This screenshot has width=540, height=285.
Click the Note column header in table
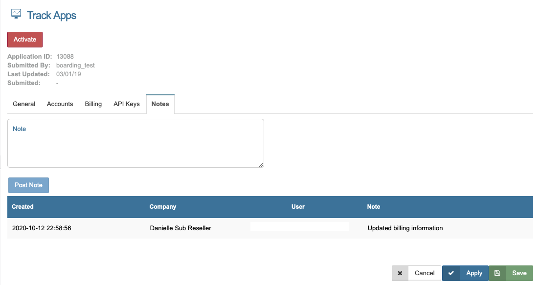(x=373, y=207)
